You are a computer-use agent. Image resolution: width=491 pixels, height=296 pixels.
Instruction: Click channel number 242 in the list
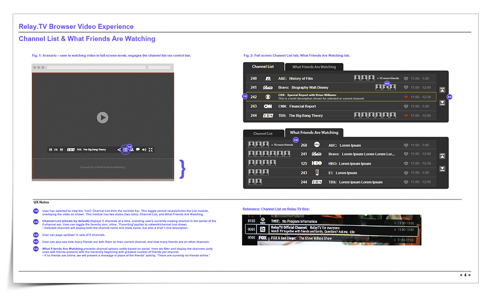254,97
